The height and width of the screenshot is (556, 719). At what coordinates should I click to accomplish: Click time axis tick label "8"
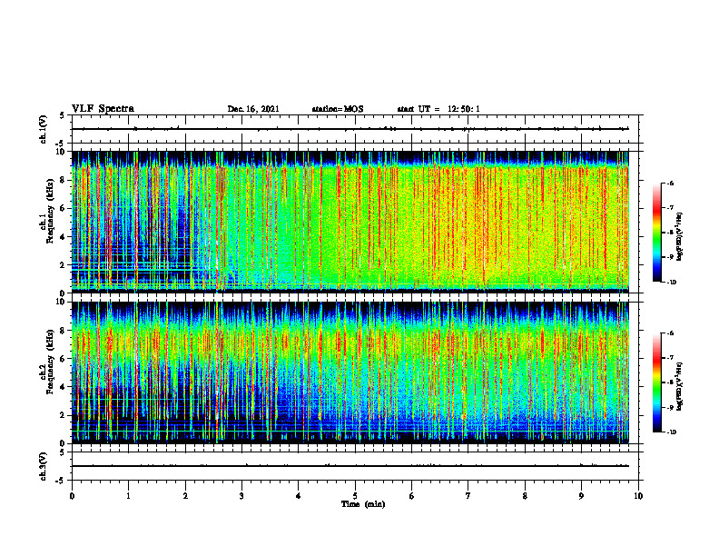tap(525, 496)
